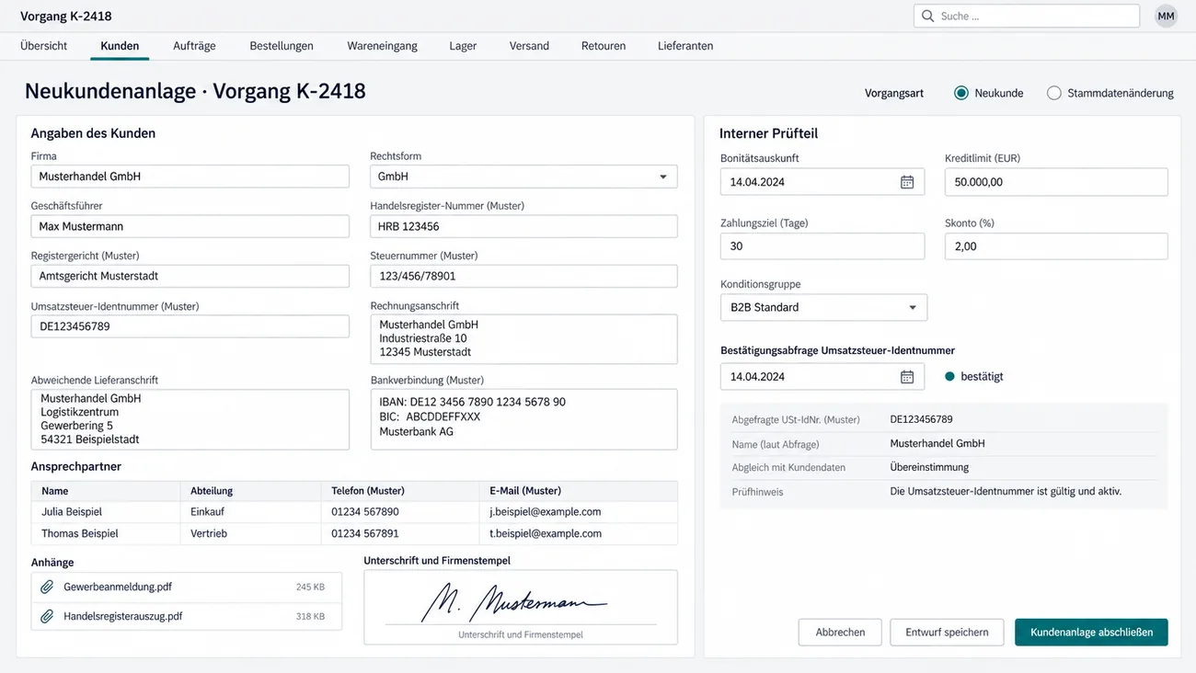Click the Steuernummer field
Image resolution: width=1196 pixels, height=673 pixels.
[x=523, y=276]
